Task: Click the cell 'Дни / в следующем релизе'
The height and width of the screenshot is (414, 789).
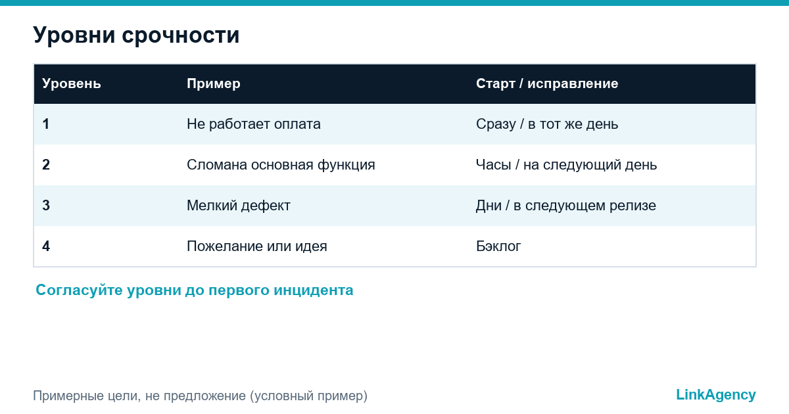Action: [x=566, y=206]
